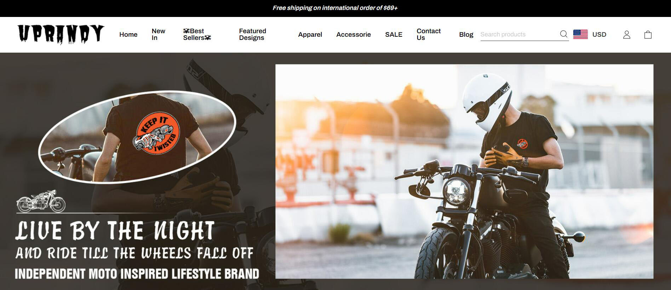Open the Featured Designs menu
This screenshot has width=671, height=290.
tap(252, 34)
